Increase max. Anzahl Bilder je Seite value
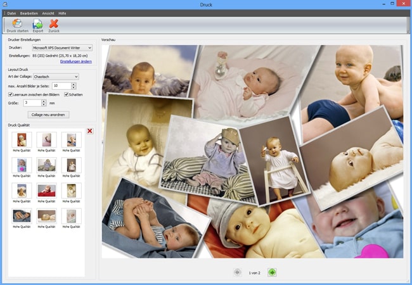412x285 pixels. point(74,84)
